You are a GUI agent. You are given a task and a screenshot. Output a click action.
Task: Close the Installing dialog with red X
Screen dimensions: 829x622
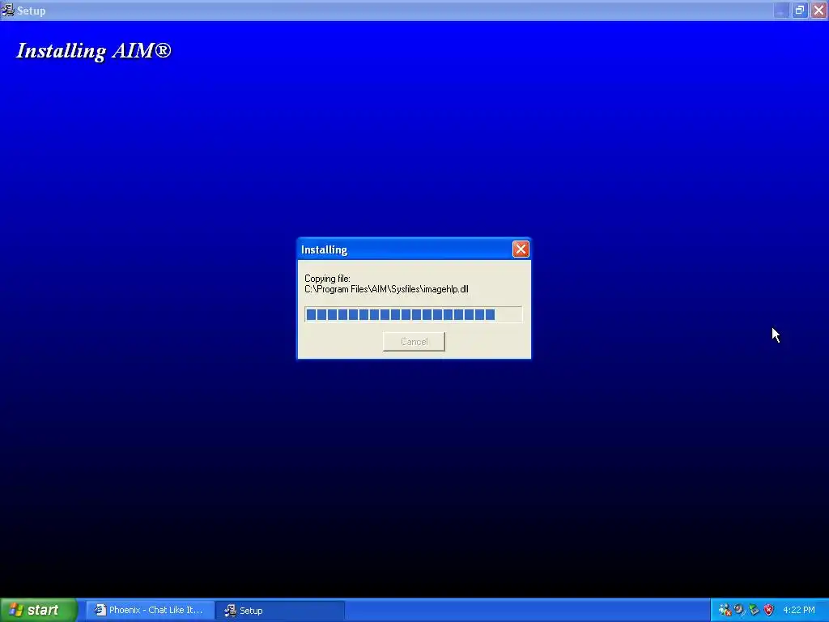click(521, 249)
